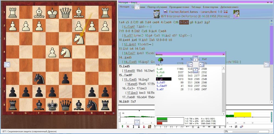Click the left docking guide beside the board
This screenshot has width=274, height=134.
point(7,65)
